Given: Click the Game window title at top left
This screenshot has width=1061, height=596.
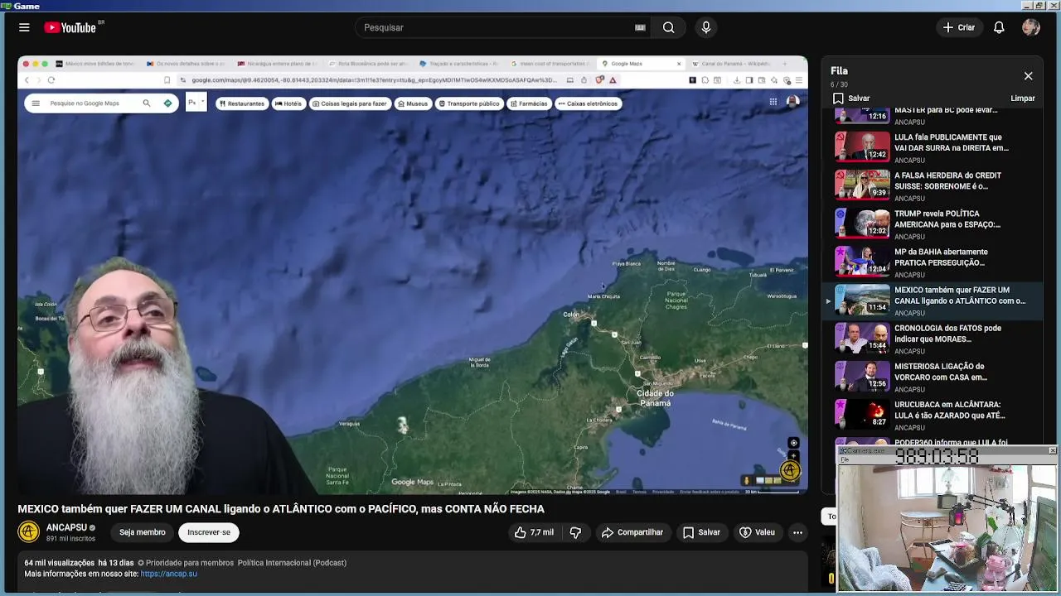Looking at the screenshot, I should (27, 6).
